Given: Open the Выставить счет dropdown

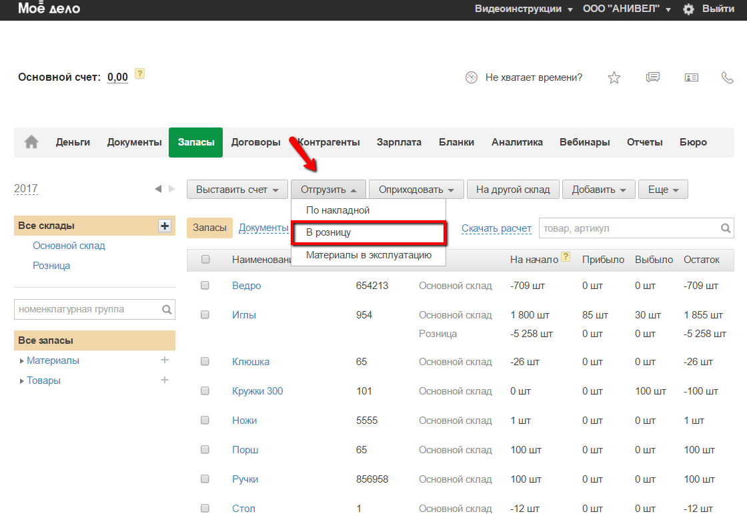Looking at the screenshot, I should click(237, 190).
